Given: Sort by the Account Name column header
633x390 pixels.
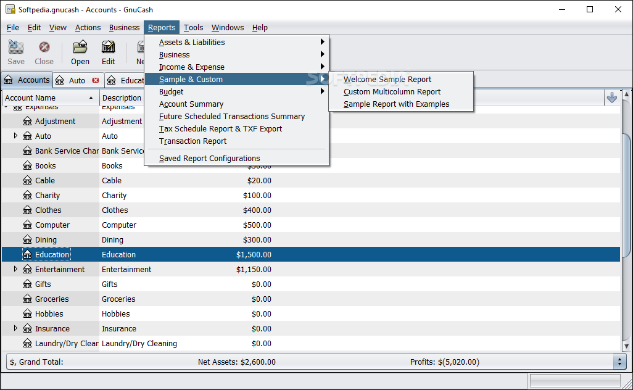Looking at the screenshot, I should (x=50, y=97).
